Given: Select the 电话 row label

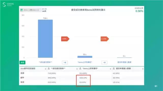Looking at the screenshot, I should click(x=22, y=82).
